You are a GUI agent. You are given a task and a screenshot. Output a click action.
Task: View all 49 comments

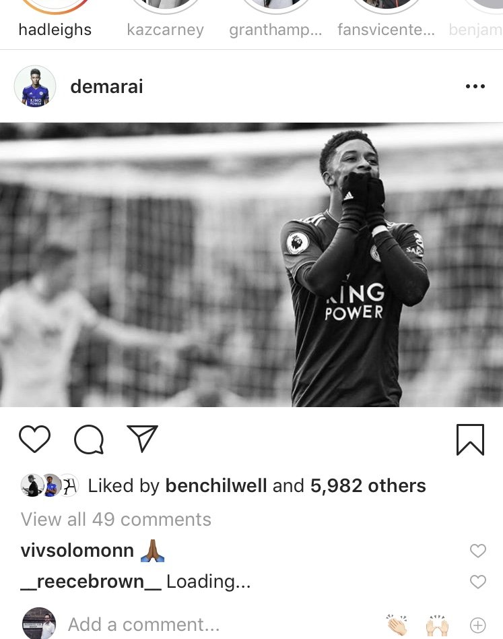pyautogui.click(x=116, y=519)
